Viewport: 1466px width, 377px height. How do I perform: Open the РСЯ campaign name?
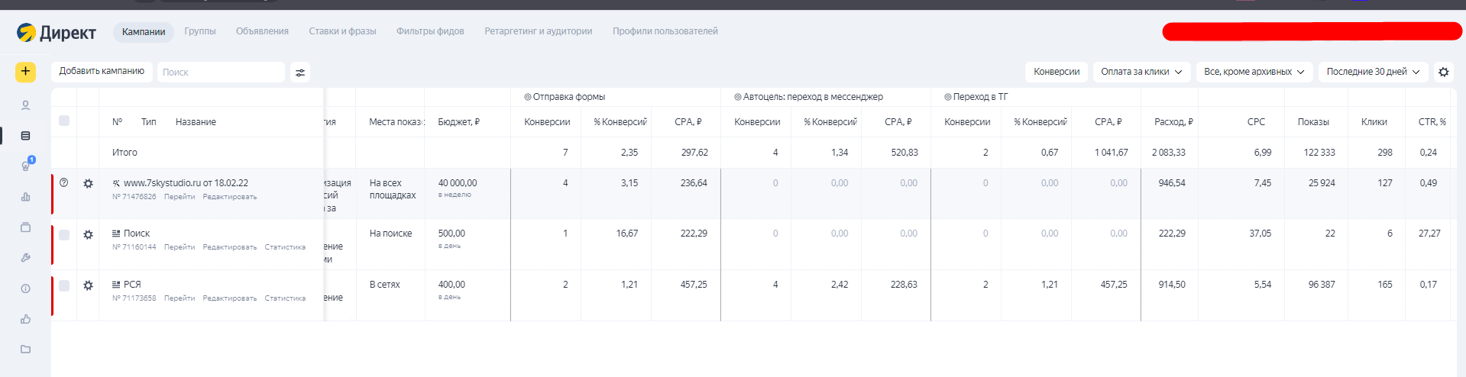[132, 285]
